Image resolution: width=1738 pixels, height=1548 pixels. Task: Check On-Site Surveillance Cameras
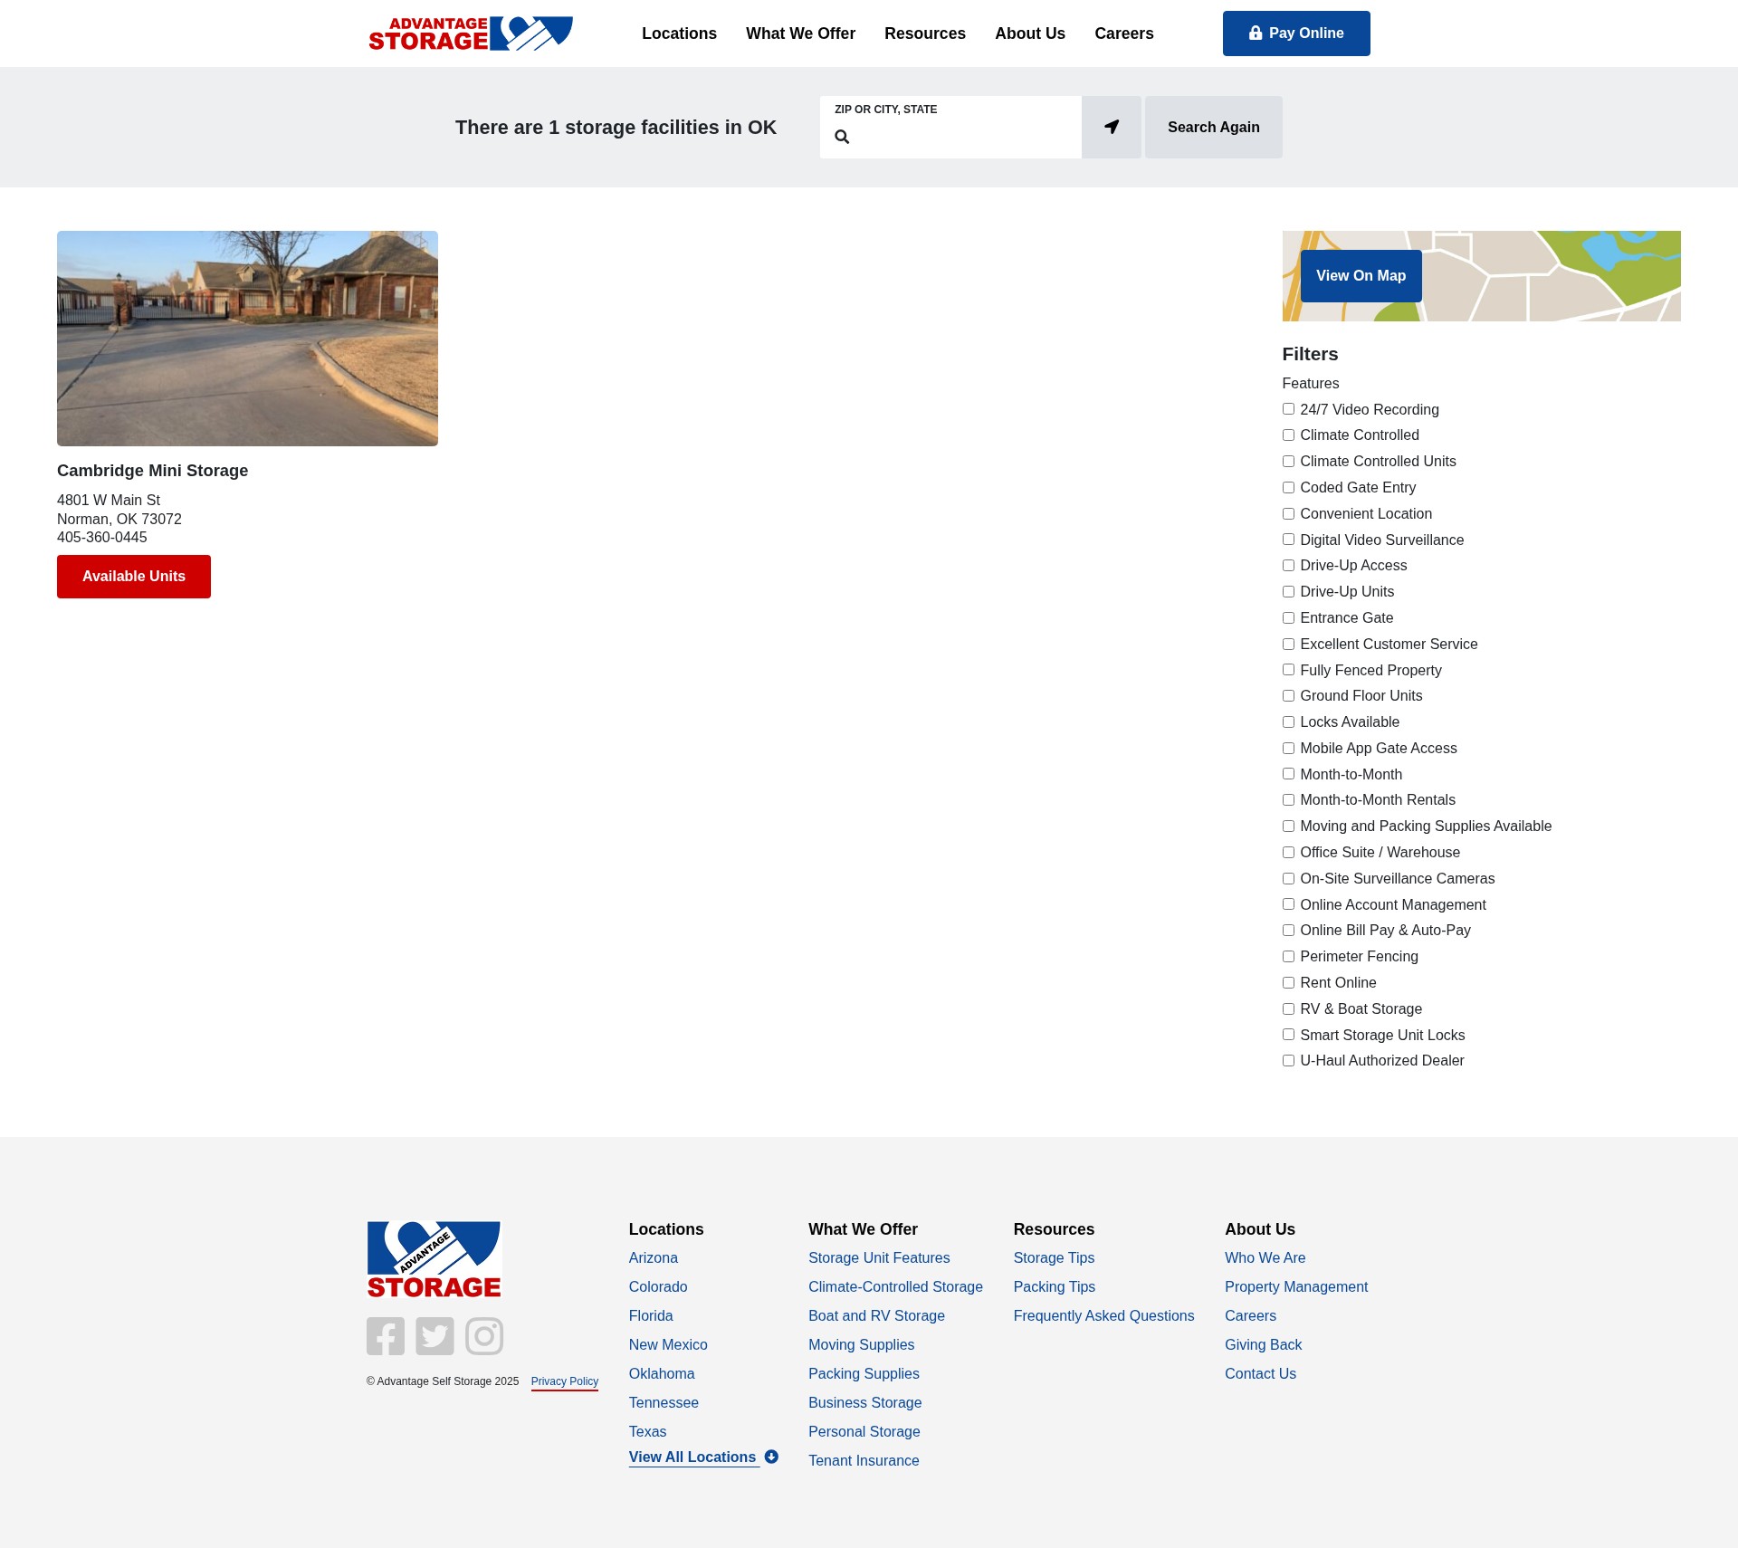(1288, 879)
